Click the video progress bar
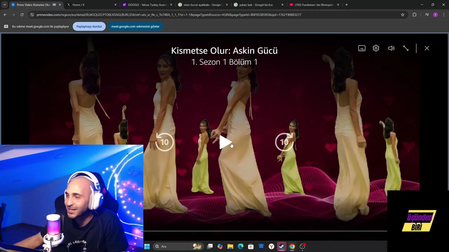 coord(265,231)
